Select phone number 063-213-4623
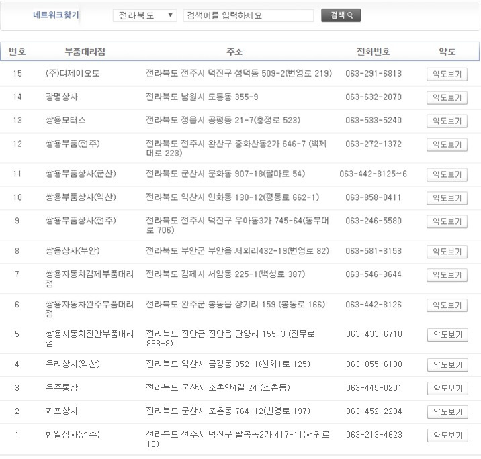481x459 pixels. 374,435
